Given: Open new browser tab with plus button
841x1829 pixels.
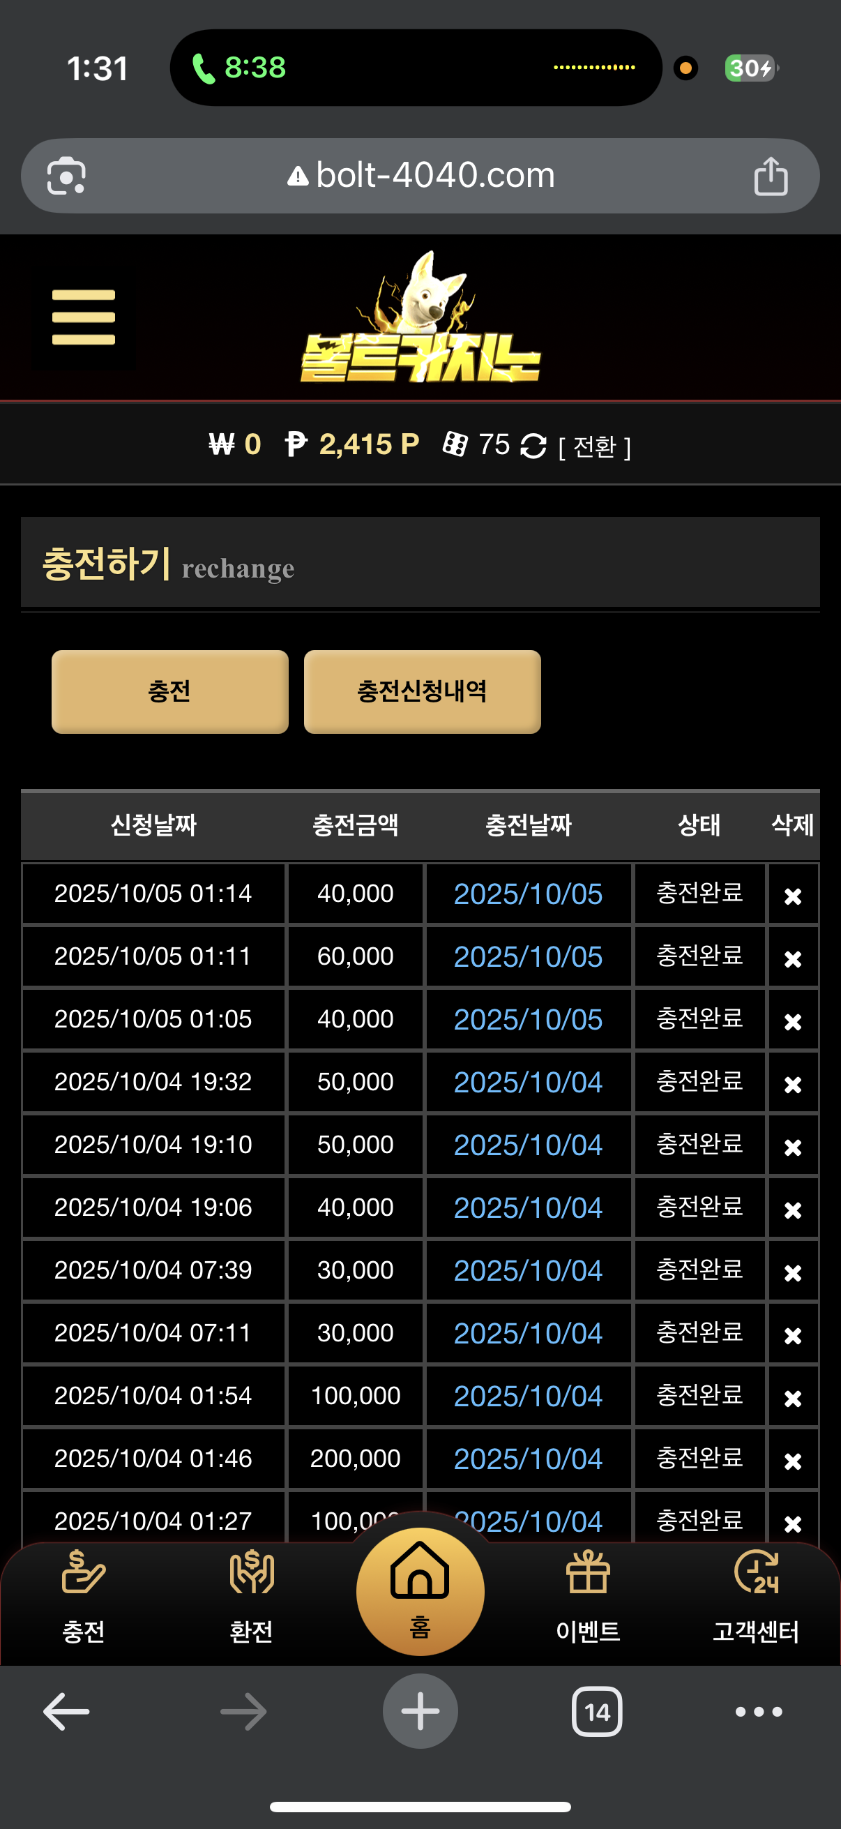Looking at the screenshot, I should click(420, 1711).
